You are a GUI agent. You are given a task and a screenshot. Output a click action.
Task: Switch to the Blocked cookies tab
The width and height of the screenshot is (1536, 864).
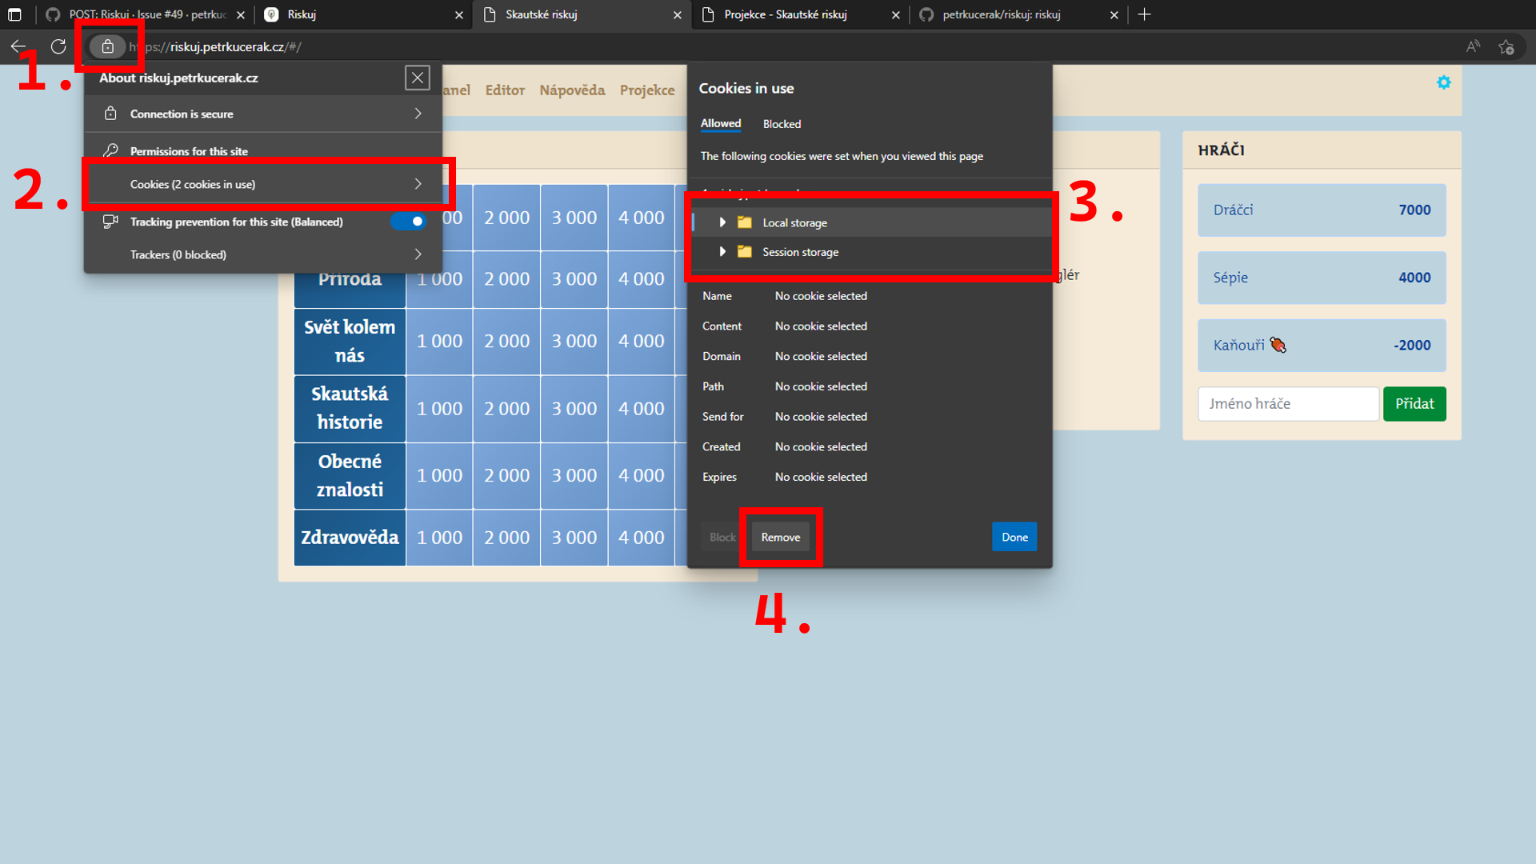coord(782,124)
